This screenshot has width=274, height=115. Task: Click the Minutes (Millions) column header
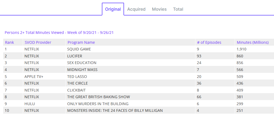pos(253,42)
